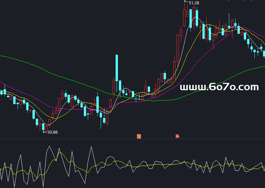Select the 51.38 high price label

coord(194,3)
